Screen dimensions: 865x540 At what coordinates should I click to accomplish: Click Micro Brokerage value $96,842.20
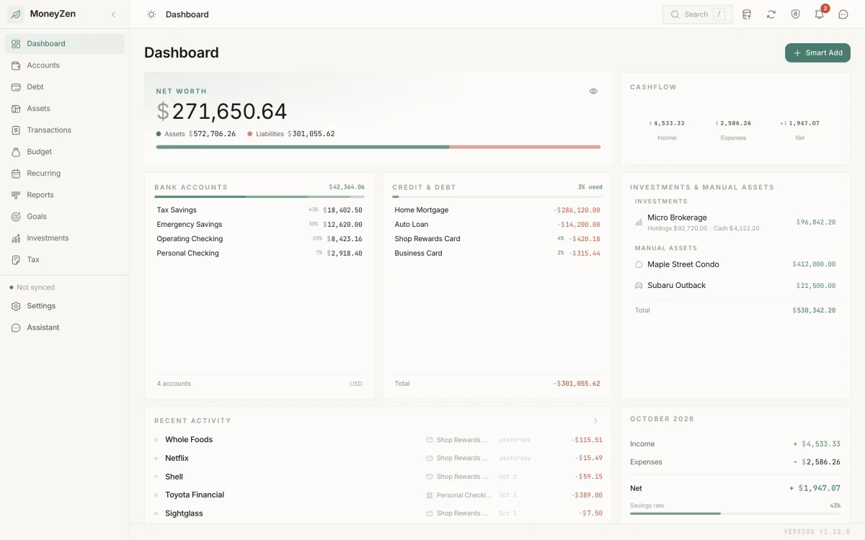point(816,222)
